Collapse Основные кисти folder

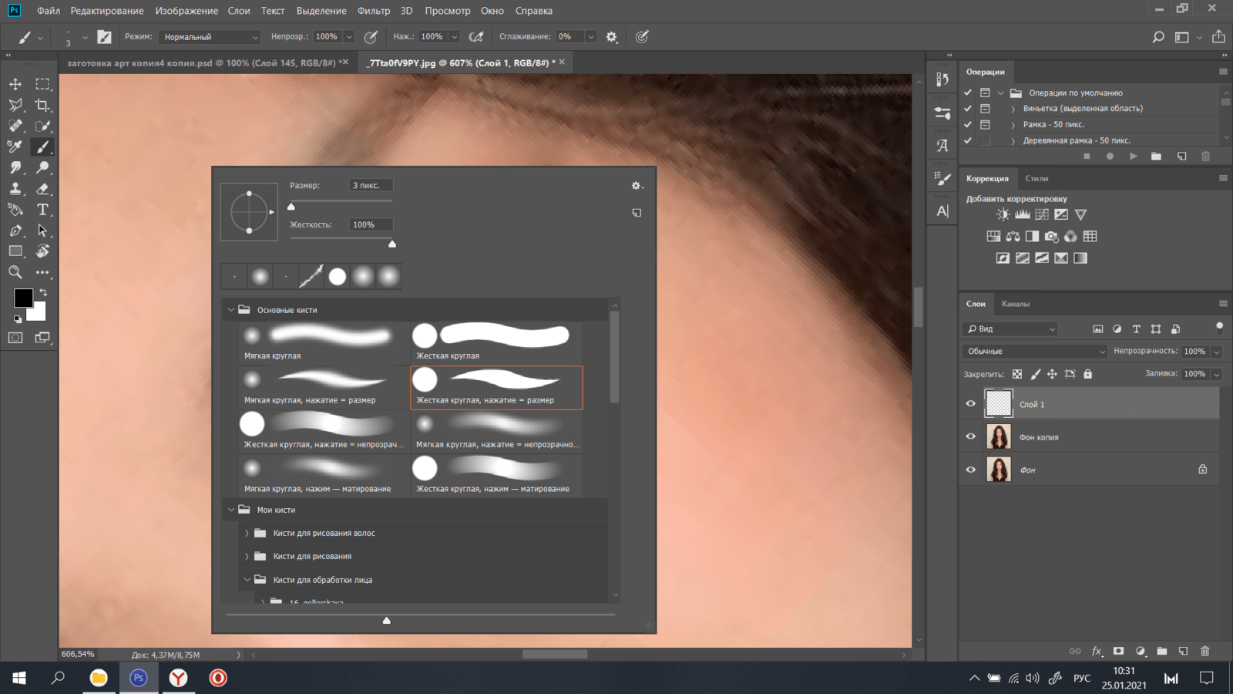[x=230, y=310]
